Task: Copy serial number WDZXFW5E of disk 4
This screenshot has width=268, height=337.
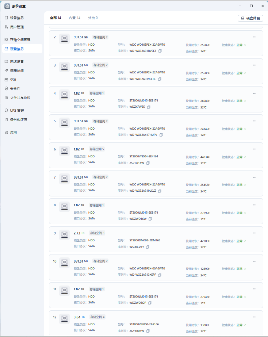Action: coord(149,107)
